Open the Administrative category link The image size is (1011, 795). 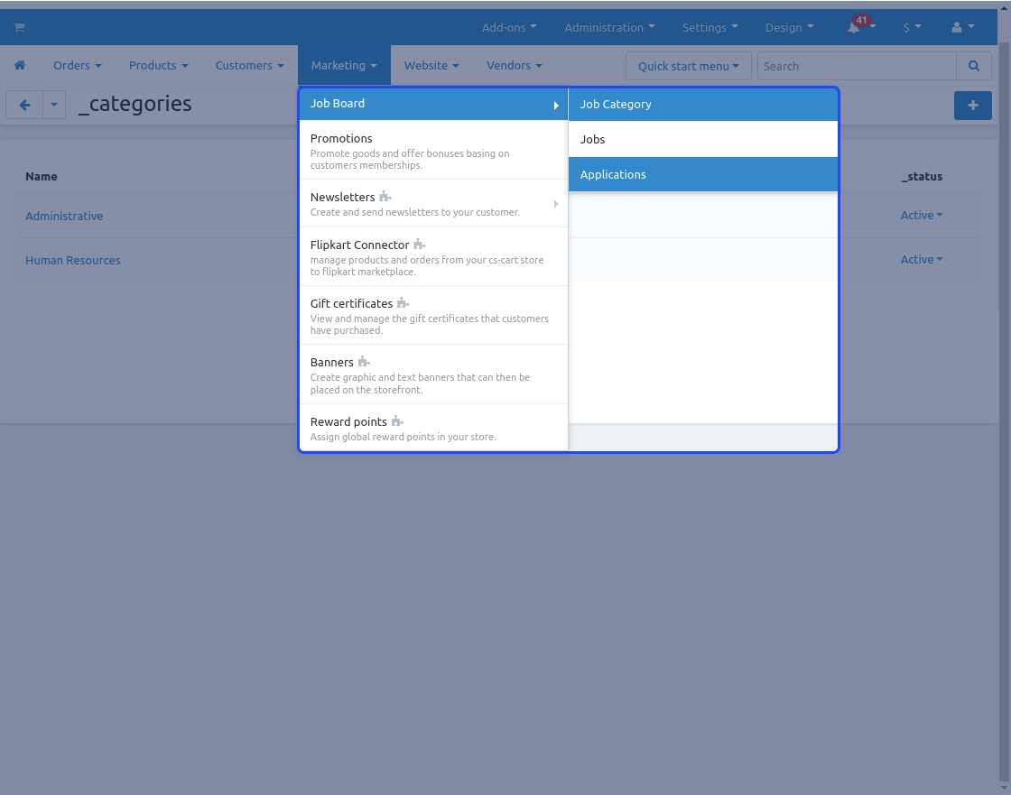(64, 216)
